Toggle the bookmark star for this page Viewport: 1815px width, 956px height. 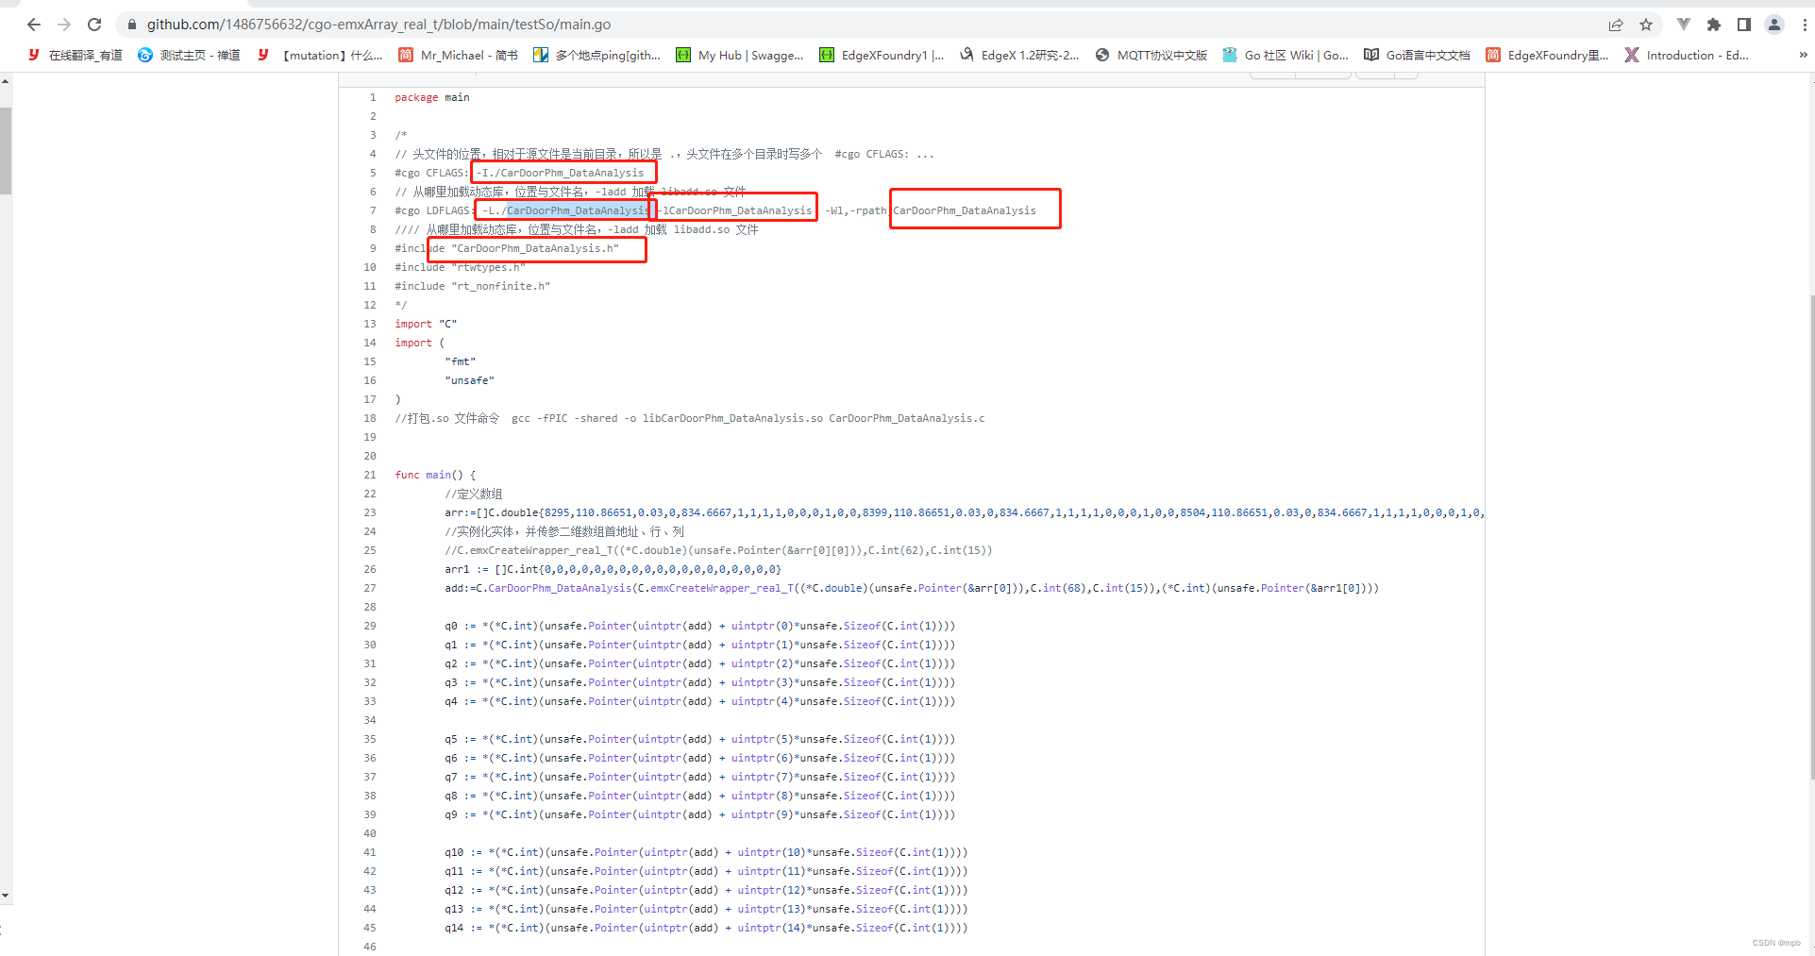[1646, 25]
